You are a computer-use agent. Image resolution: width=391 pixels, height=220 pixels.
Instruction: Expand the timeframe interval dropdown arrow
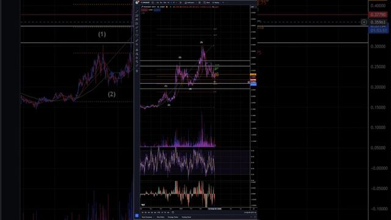[177, 2]
